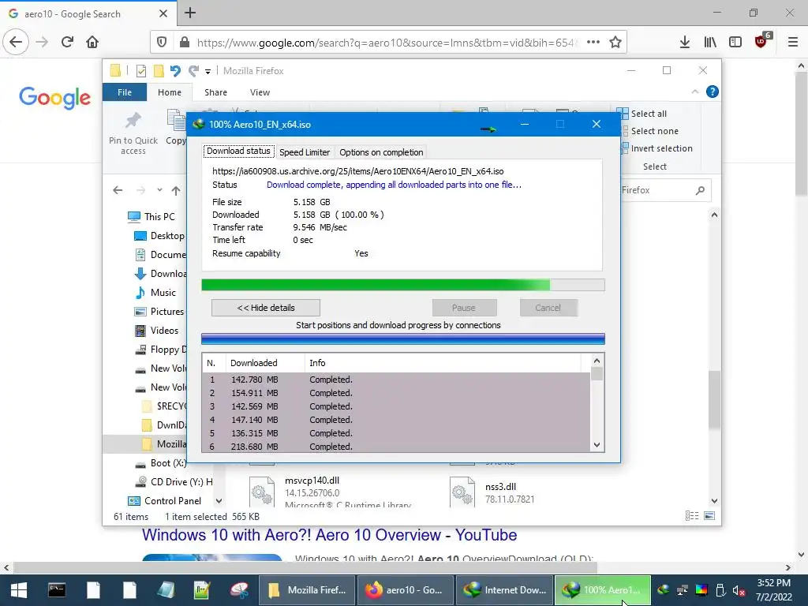Open Command Prompt from the taskbar
This screenshot has width=808, height=606.
57,590
